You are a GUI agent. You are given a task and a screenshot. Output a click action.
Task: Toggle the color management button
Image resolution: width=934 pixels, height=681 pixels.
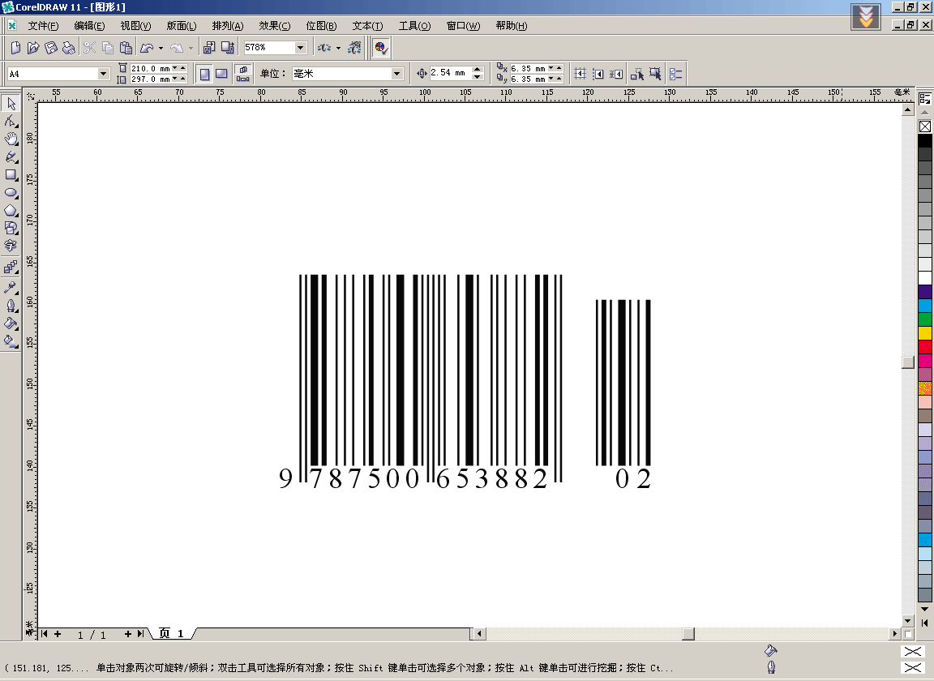(x=380, y=48)
